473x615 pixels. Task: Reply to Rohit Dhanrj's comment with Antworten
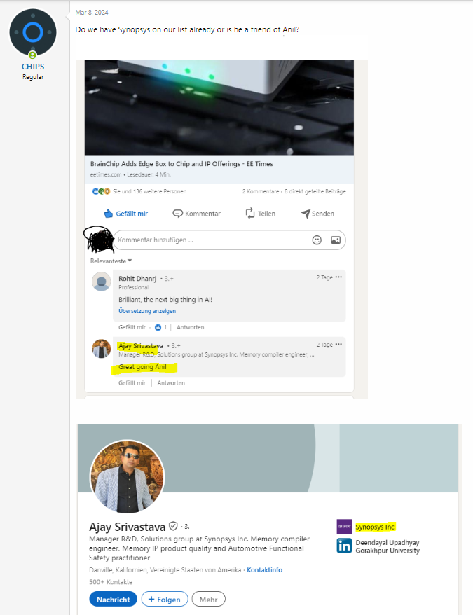pos(191,327)
